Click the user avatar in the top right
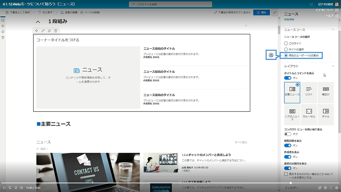 click(337, 4)
